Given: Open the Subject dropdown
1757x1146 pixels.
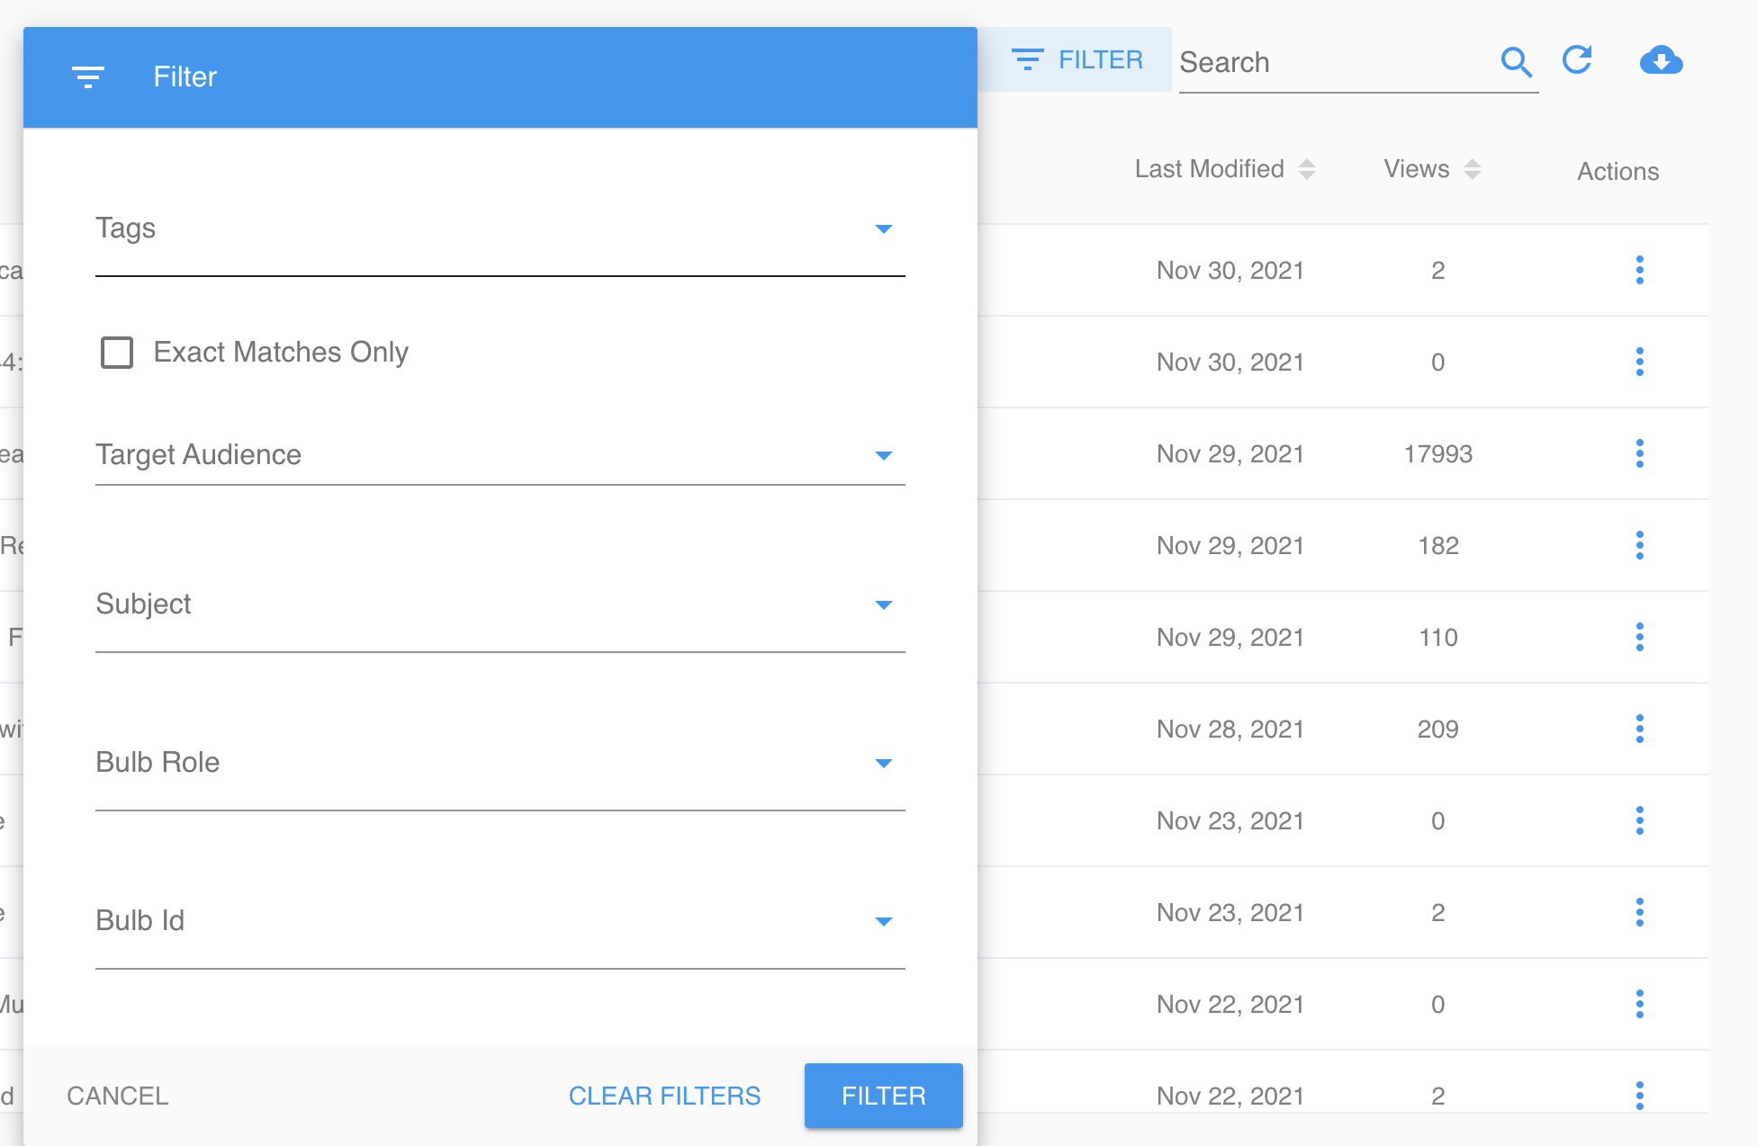Looking at the screenshot, I should point(500,604).
